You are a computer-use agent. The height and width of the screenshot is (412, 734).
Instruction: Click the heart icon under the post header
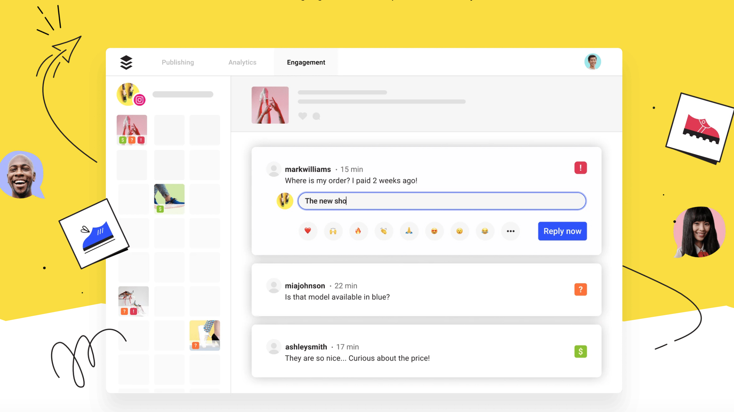pos(303,116)
